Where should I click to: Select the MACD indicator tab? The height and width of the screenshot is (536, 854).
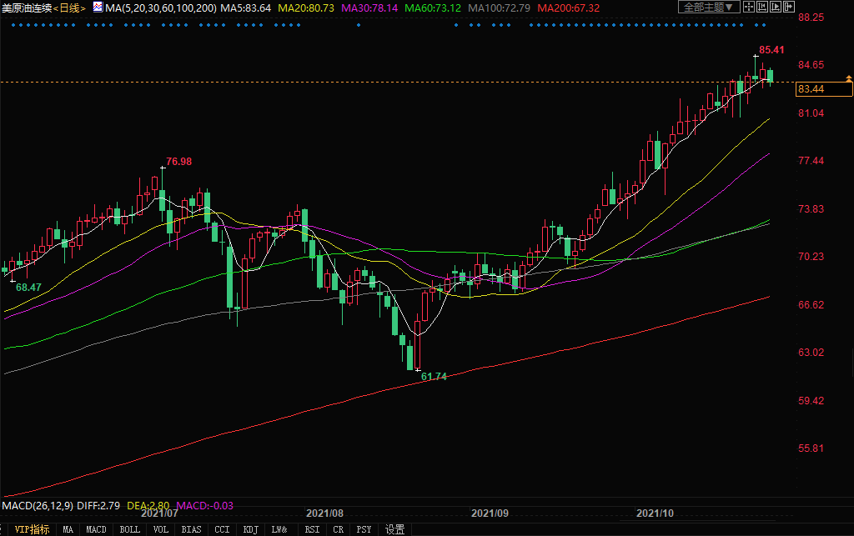(x=97, y=529)
